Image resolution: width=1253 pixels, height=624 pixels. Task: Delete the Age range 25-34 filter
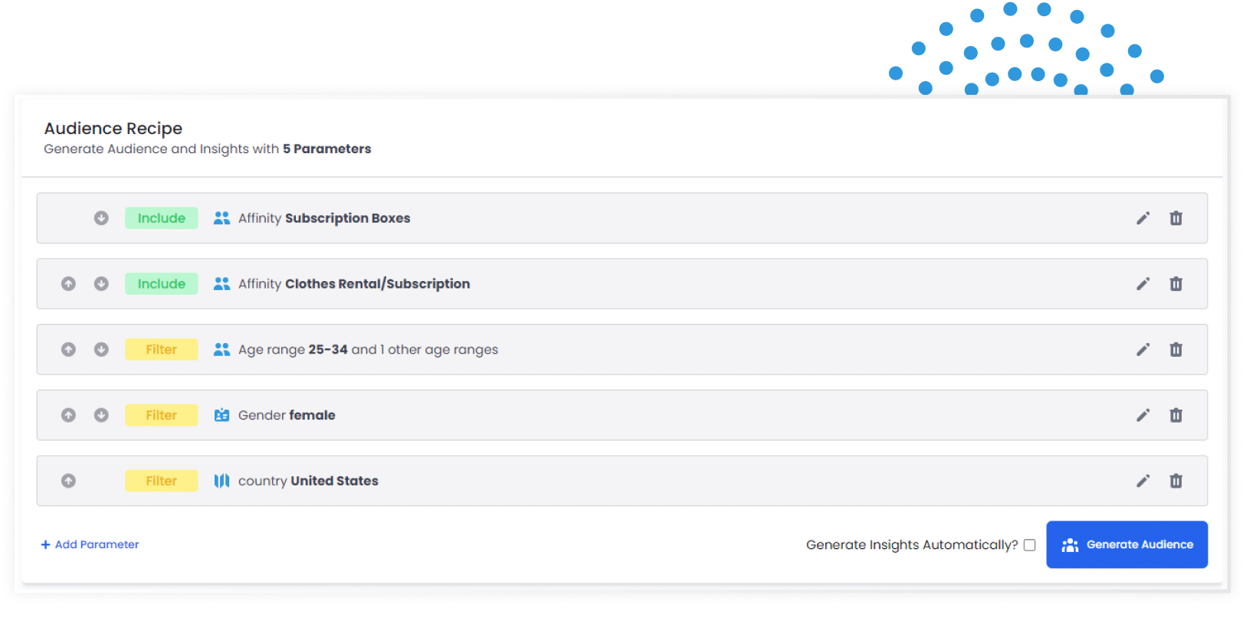(1176, 350)
